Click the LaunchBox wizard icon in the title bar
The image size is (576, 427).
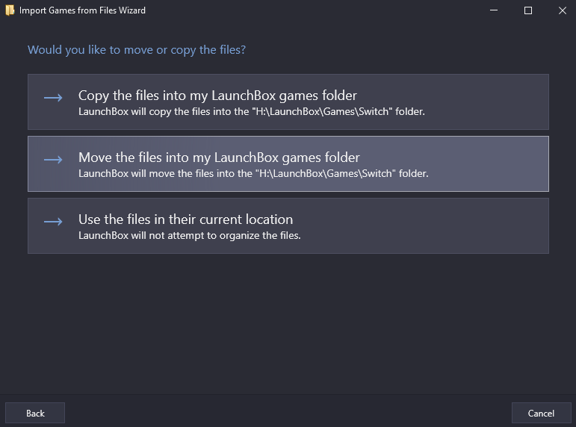(10, 10)
